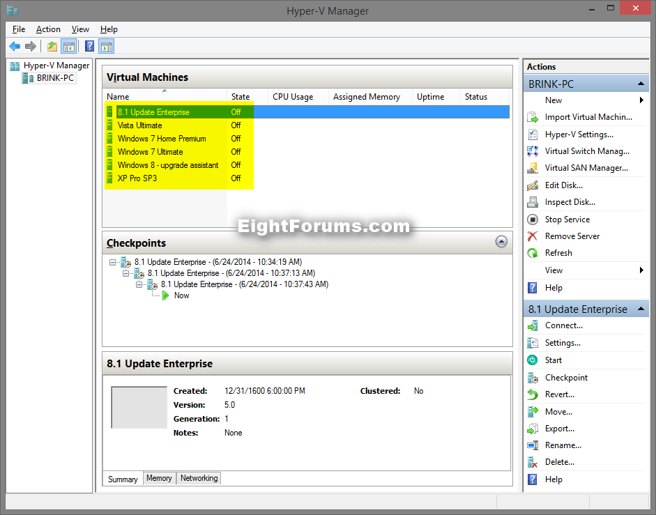Click the green Refresh icon

coord(533,253)
